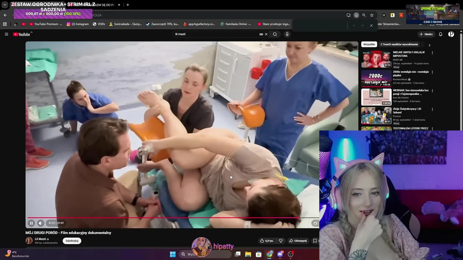Open the 4°C weather widget
This screenshot has height=260, width=463.
point(17,254)
